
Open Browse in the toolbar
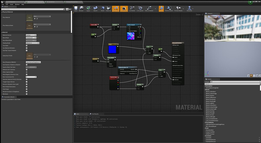(x=81, y=9)
